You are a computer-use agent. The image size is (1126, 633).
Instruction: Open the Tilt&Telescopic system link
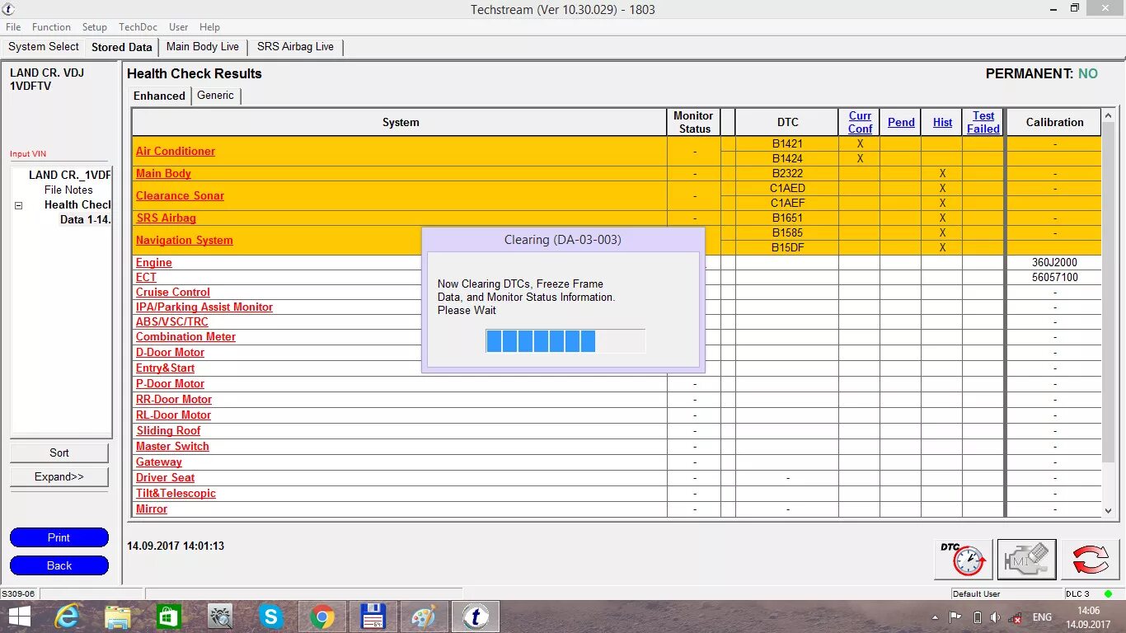tap(176, 493)
